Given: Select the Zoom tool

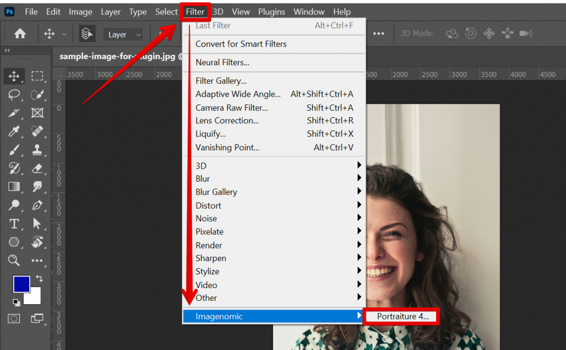Looking at the screenshot, I should pos(13,260).
